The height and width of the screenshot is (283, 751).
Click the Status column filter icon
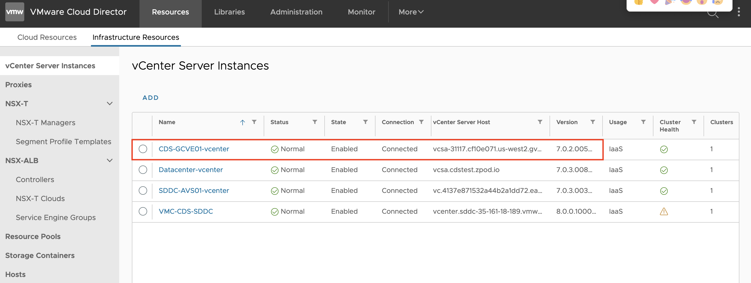(315, 122)
